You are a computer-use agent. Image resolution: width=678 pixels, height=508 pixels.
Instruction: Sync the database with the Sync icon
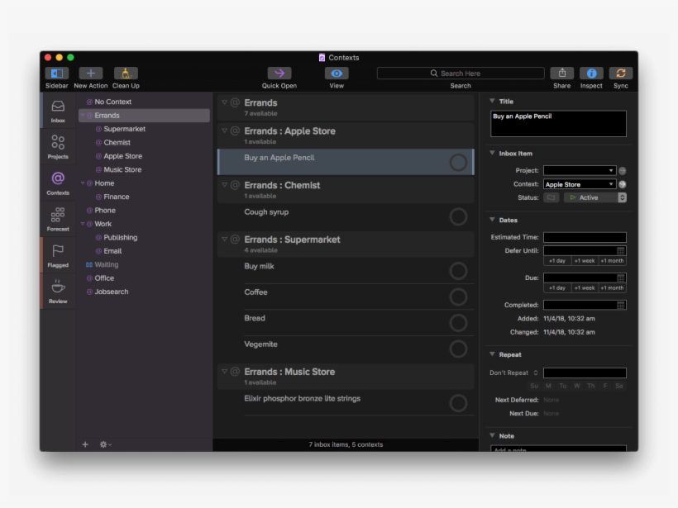tap(620, 74)
